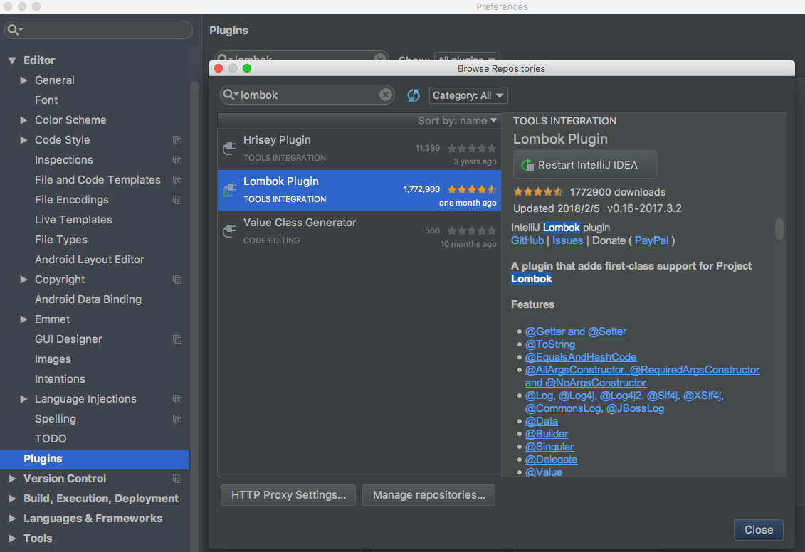Screen dimensions: 805x552
Task: Open the Category: All dropdown
Action: (468, 95)
